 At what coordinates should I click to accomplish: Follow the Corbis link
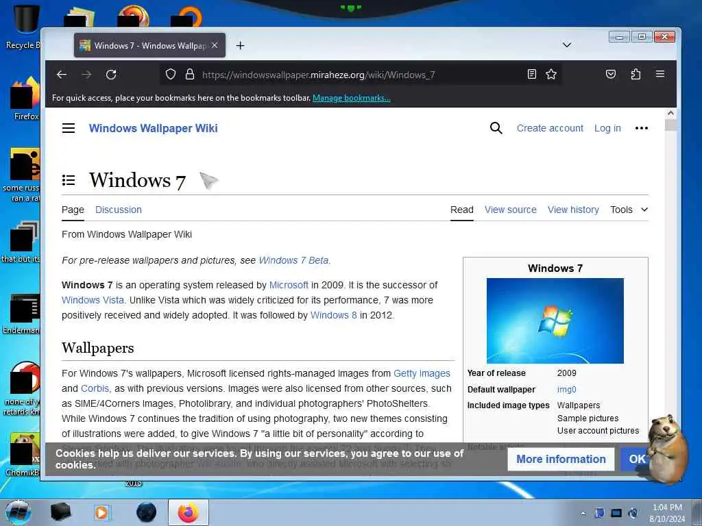click(x=95, y=389)
